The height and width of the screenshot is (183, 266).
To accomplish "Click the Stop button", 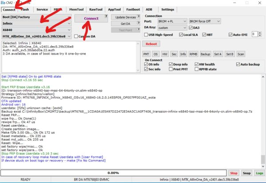I will click(x=234, y=173).
